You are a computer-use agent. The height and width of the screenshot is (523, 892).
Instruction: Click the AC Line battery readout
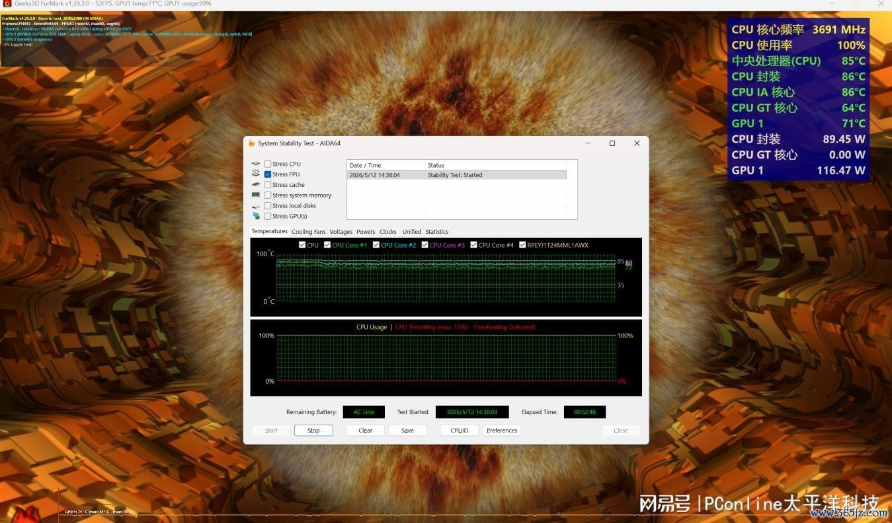[364, 412]
